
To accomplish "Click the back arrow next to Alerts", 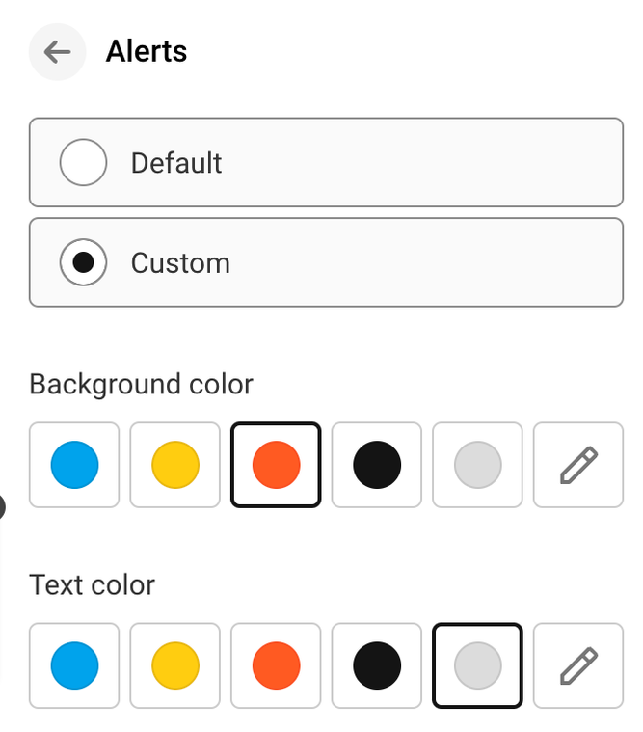I will 57,52.
